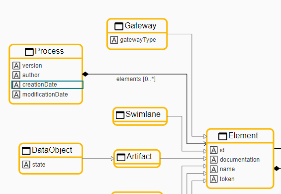The image size is (281, 194).
Task: Select the version attribute in Process
Action: (x=46, y=66)
